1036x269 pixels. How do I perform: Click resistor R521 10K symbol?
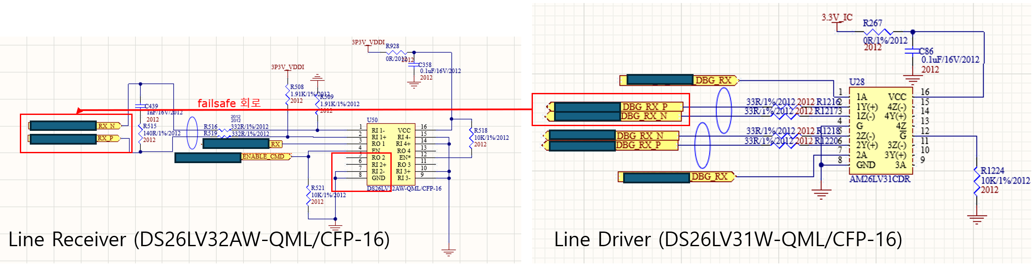pos(308,195)
